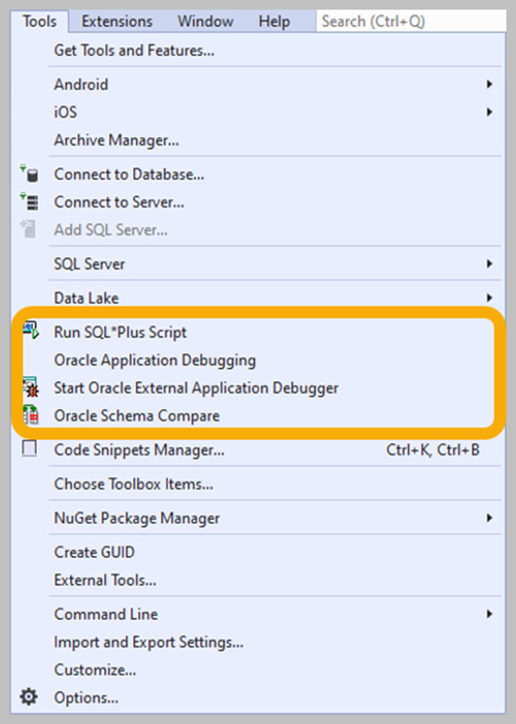516x724 pixels.
Task: Open the Extensions menu
Action: (117, 21)
